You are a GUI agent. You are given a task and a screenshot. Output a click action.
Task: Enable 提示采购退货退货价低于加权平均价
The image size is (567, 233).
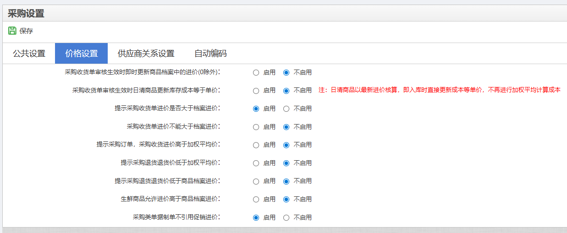click(256, 163)
